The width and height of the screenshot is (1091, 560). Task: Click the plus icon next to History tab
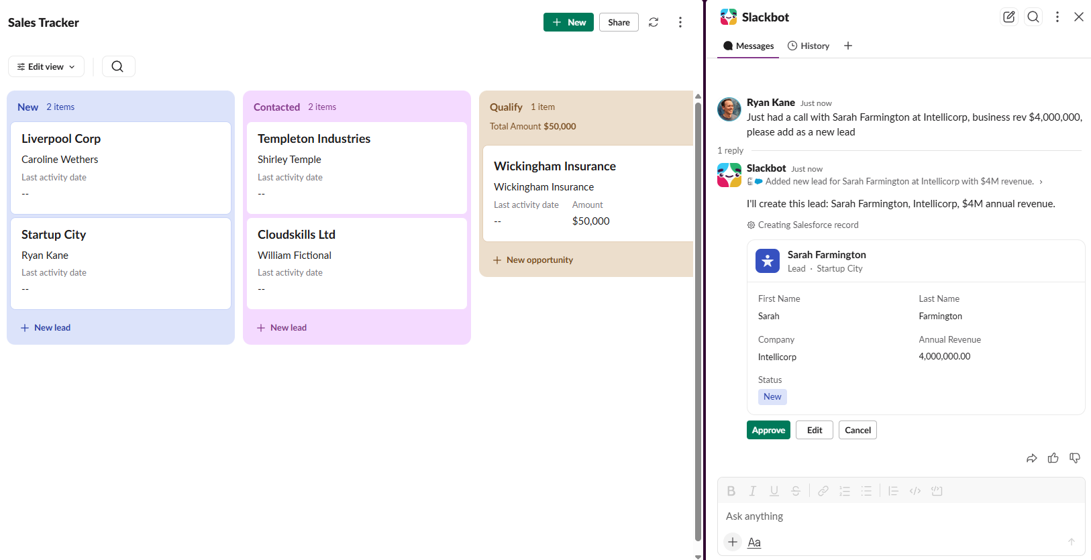pos(848,46)
